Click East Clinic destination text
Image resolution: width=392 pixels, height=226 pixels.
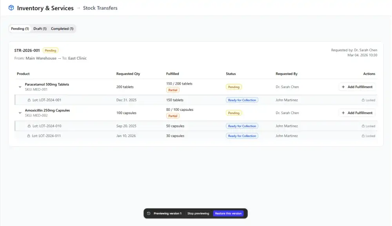(77, 58)
